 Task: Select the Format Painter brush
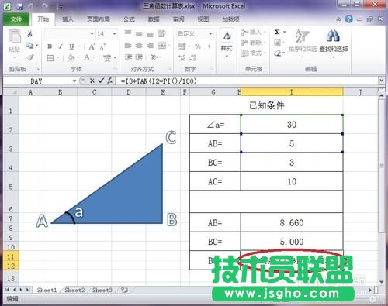point(30,57)
